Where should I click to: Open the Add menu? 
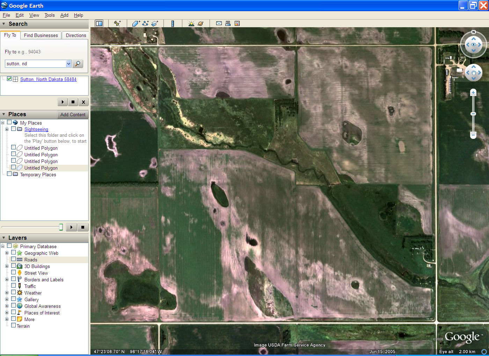64,15
